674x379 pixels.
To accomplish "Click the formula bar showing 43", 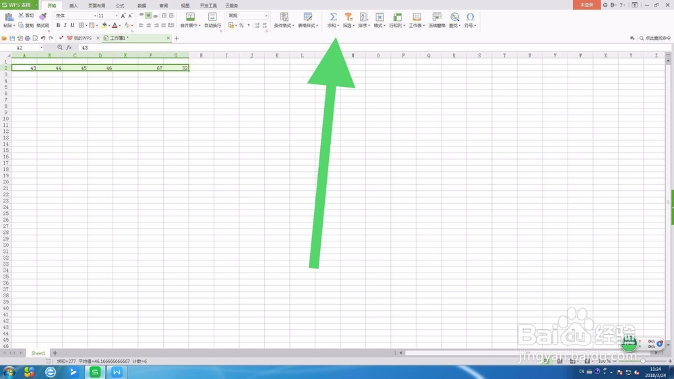I will tap(374, 47).
